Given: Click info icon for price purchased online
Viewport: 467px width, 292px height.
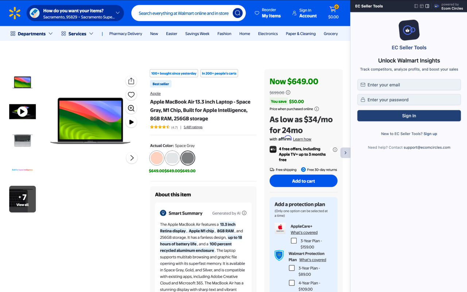Looking at the screenshot, I should pyautogui.click(x=317, y=109).
